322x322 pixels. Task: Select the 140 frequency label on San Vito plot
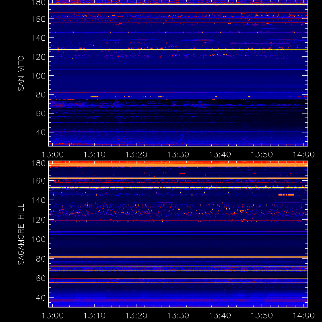(x=38, y=38)
